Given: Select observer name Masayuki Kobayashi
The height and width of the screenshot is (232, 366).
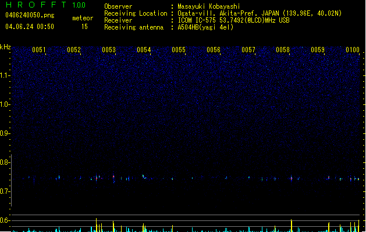Looking at the screenshot, I should coord(209,6).
